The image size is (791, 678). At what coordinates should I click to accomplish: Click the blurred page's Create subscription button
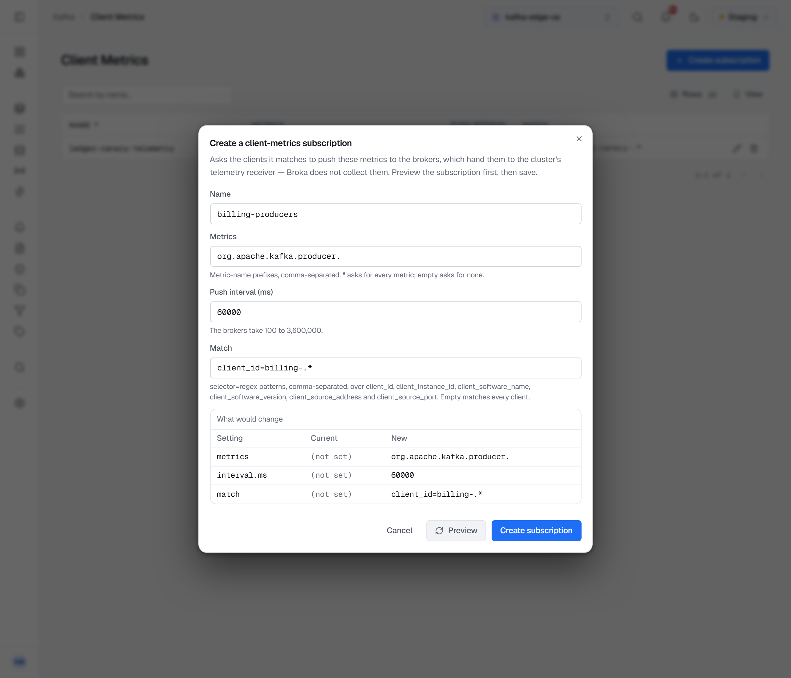[718, 60]
